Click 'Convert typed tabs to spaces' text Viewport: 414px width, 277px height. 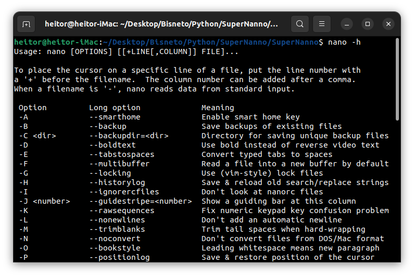tap(267, 154)
